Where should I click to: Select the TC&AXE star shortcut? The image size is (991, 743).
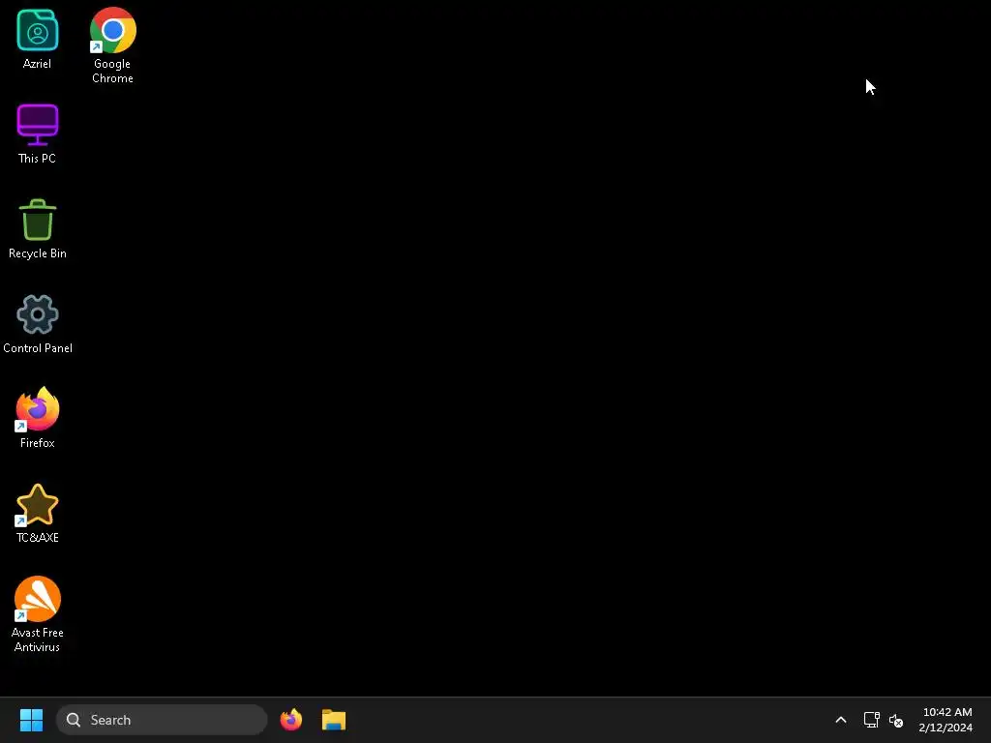(x=38, y=504)
